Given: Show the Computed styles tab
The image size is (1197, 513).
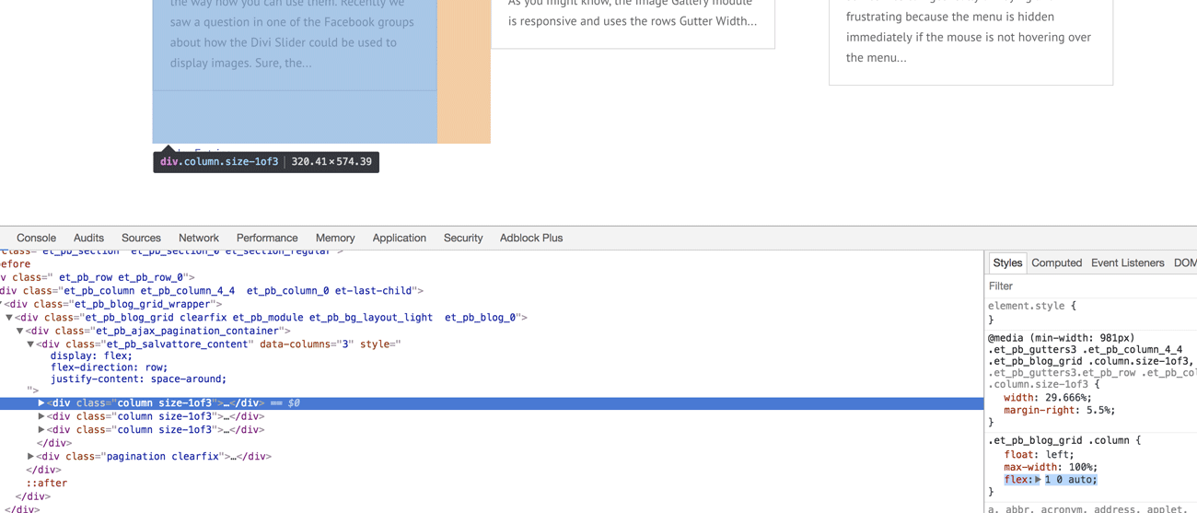Looking at the screenshot, I should [1056, 263].
